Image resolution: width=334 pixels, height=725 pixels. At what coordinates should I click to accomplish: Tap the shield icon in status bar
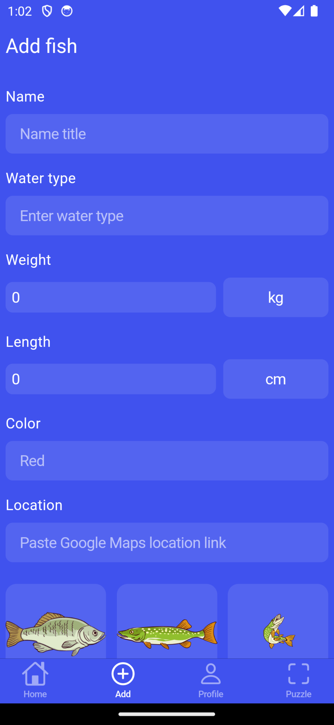(x=47, y=11)
